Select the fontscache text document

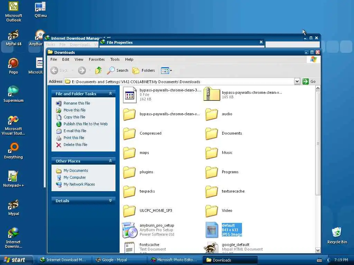145,247
